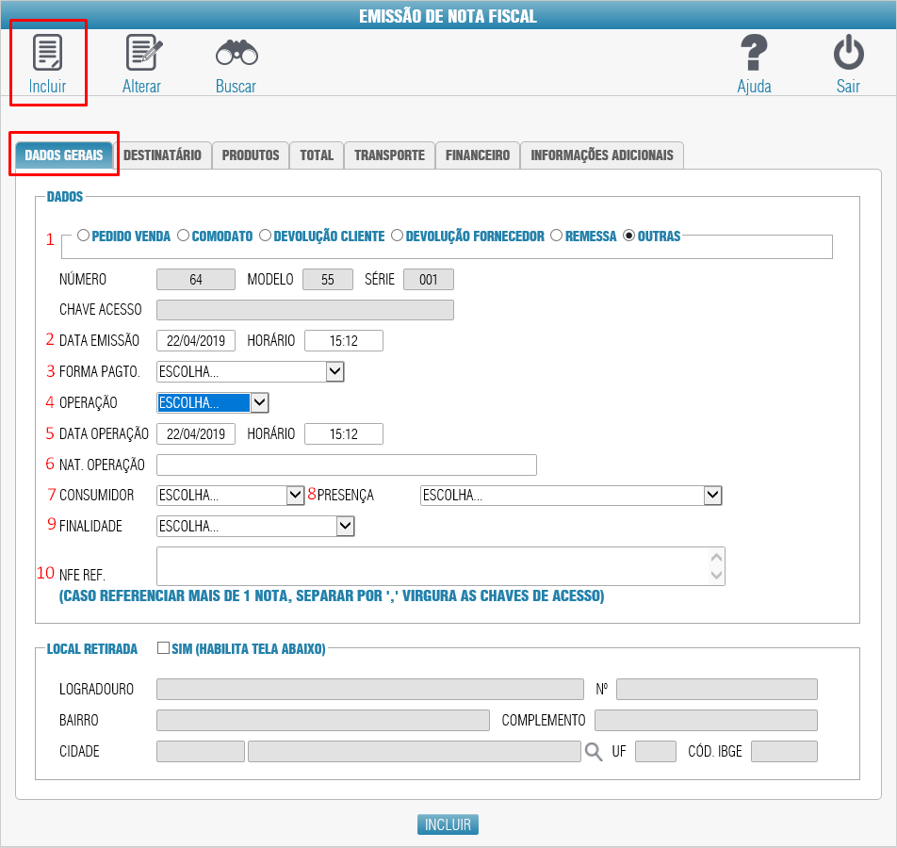Go to the Financeiro tab

coord(478,155)
